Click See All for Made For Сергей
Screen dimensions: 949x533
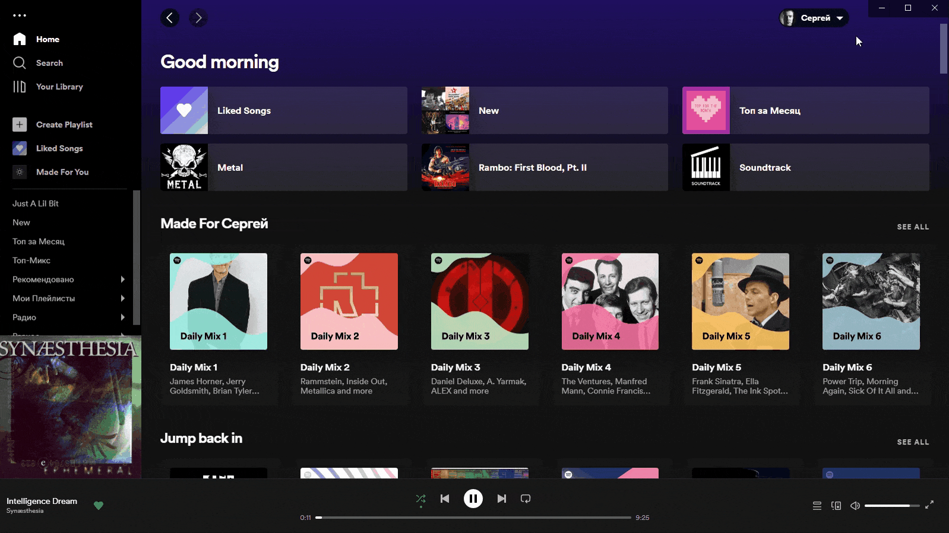(913, 227)
